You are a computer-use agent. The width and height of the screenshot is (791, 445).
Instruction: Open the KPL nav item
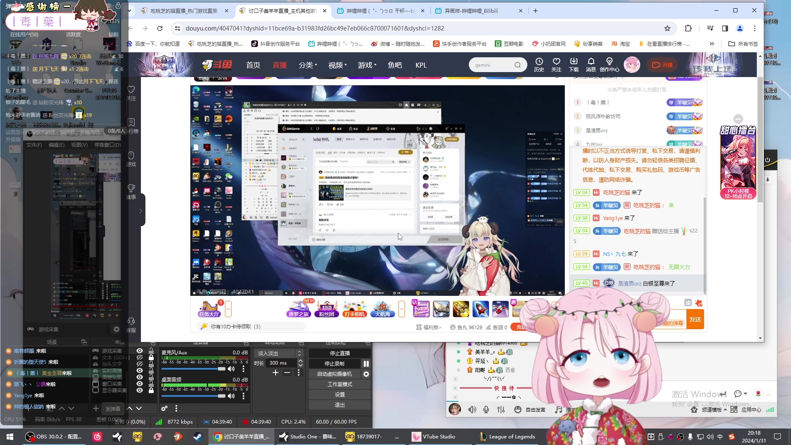coord(421,65)
